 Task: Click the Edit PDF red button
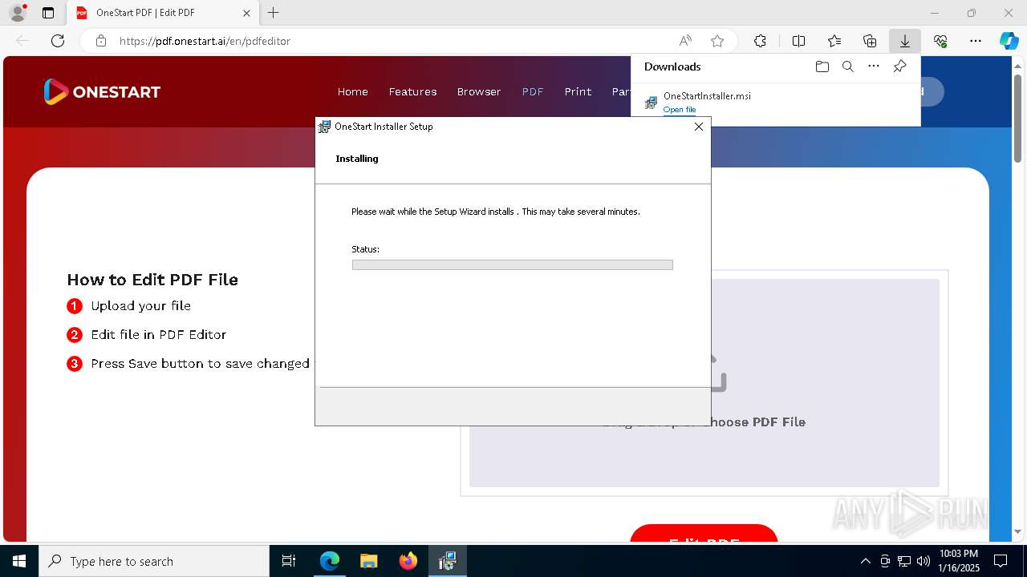[x=704, y=534]
